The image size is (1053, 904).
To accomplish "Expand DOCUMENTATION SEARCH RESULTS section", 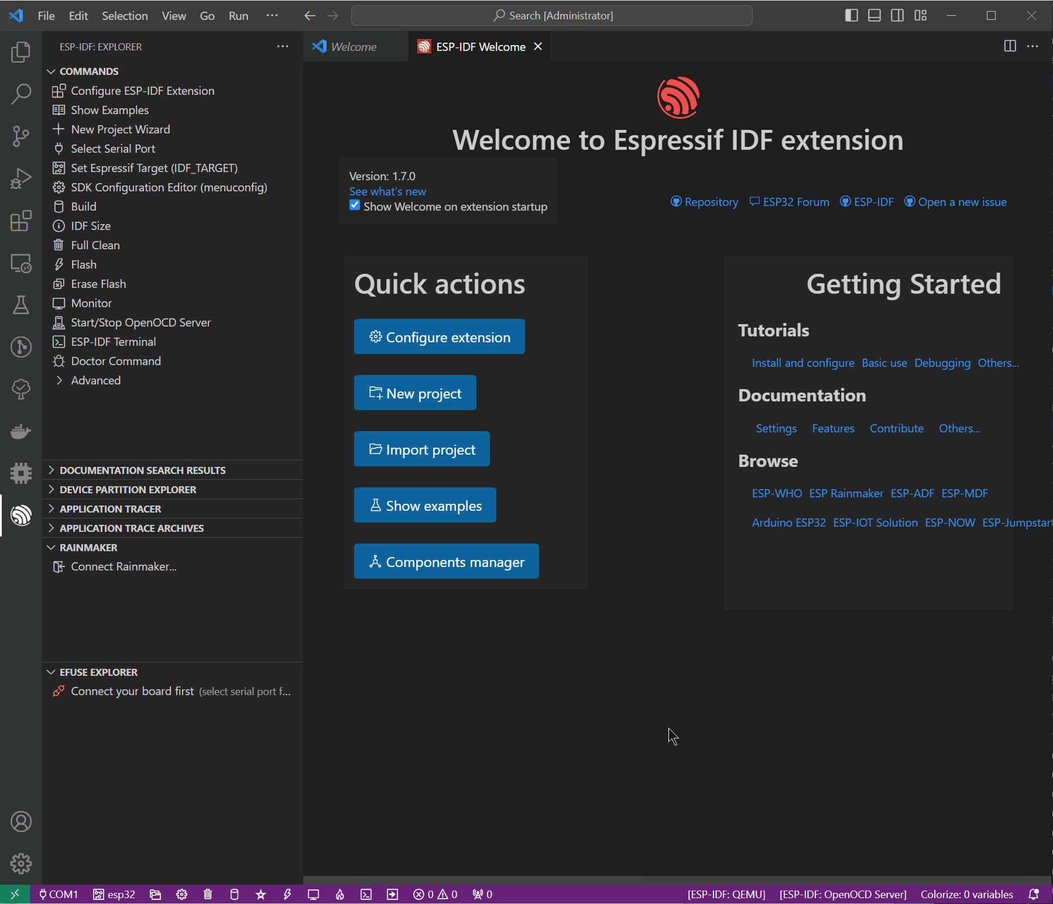I will [x=173, y=470].
